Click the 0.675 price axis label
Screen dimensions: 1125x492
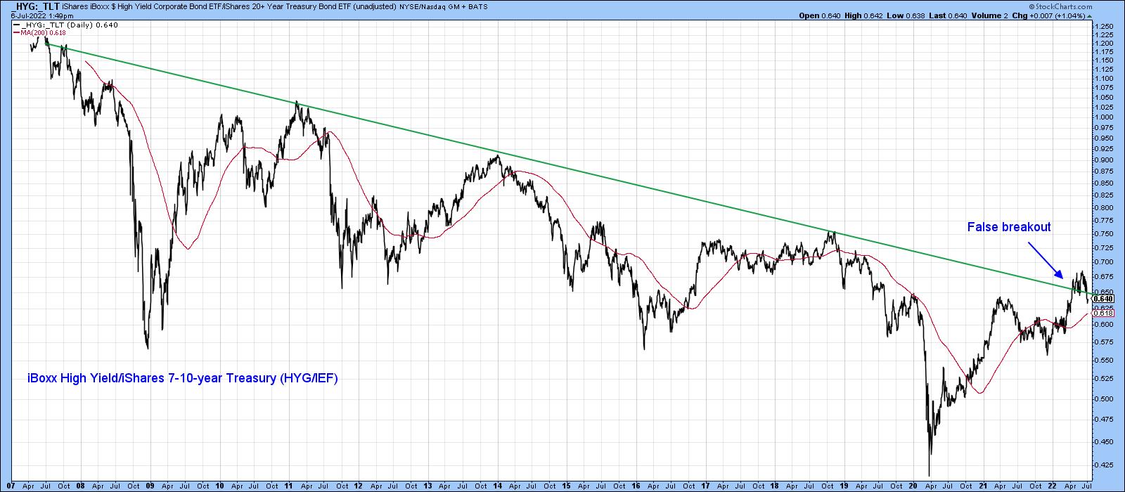tap(1103, 276)
